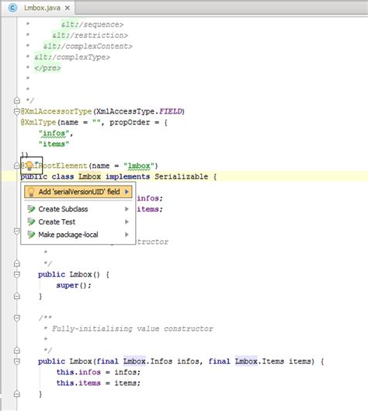Click the lightbulb icon in the serialVersionUID menu item
Viewport: 368px width, 411px height.
tap(31, 192)
